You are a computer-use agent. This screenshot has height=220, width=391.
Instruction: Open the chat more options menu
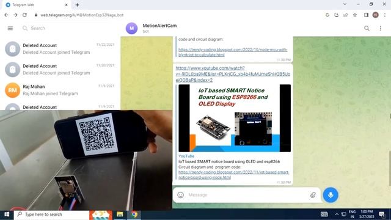(381, 28)
